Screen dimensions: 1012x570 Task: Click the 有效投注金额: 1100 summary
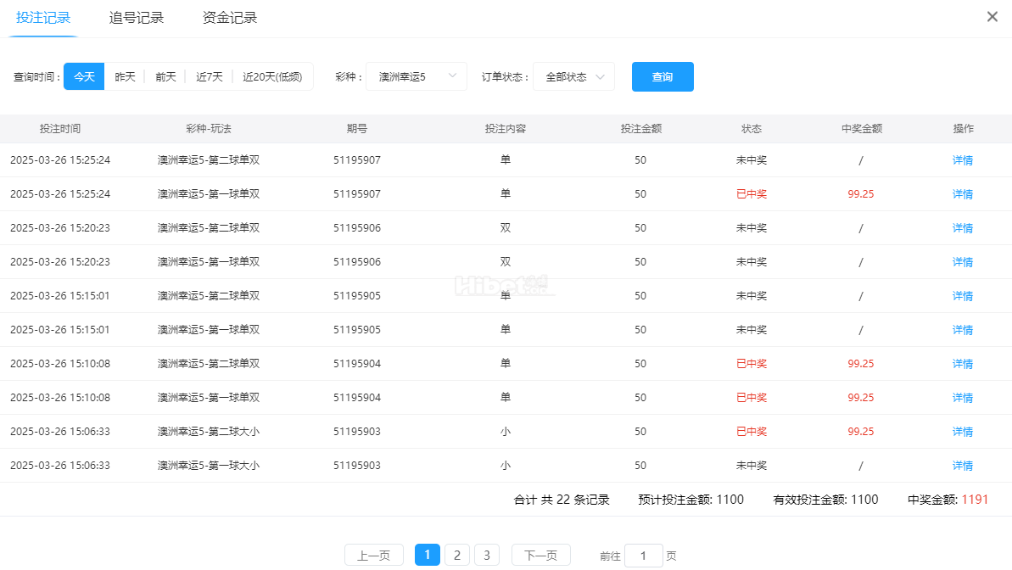(x=825, y=500)
